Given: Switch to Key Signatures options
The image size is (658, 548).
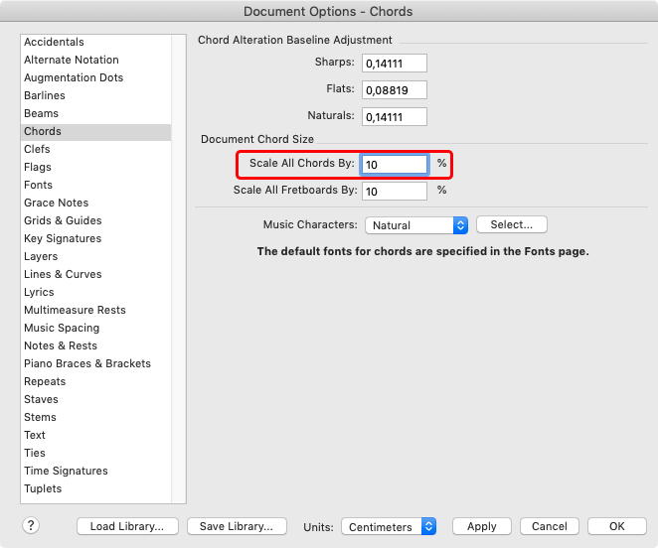Looking at the screenshot, I should [62, 238].
